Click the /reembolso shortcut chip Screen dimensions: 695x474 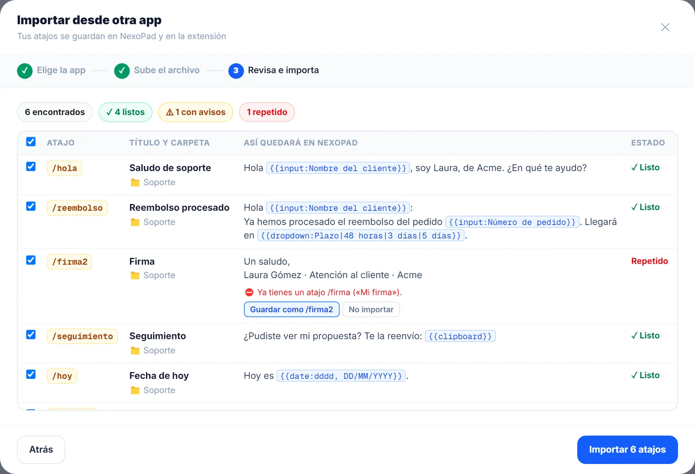click(x=77, y=208)
